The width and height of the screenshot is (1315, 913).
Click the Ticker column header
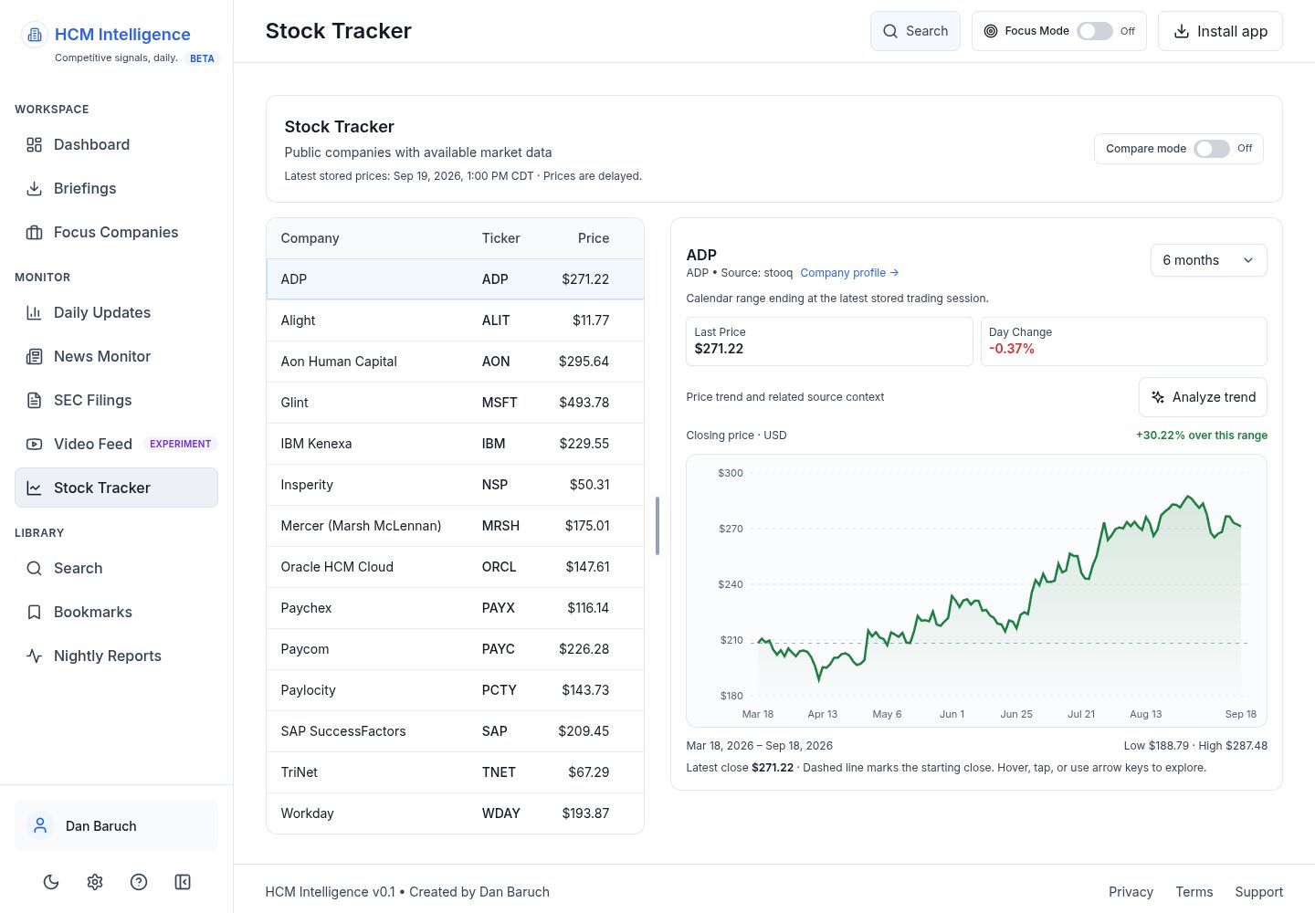[500, 238]
